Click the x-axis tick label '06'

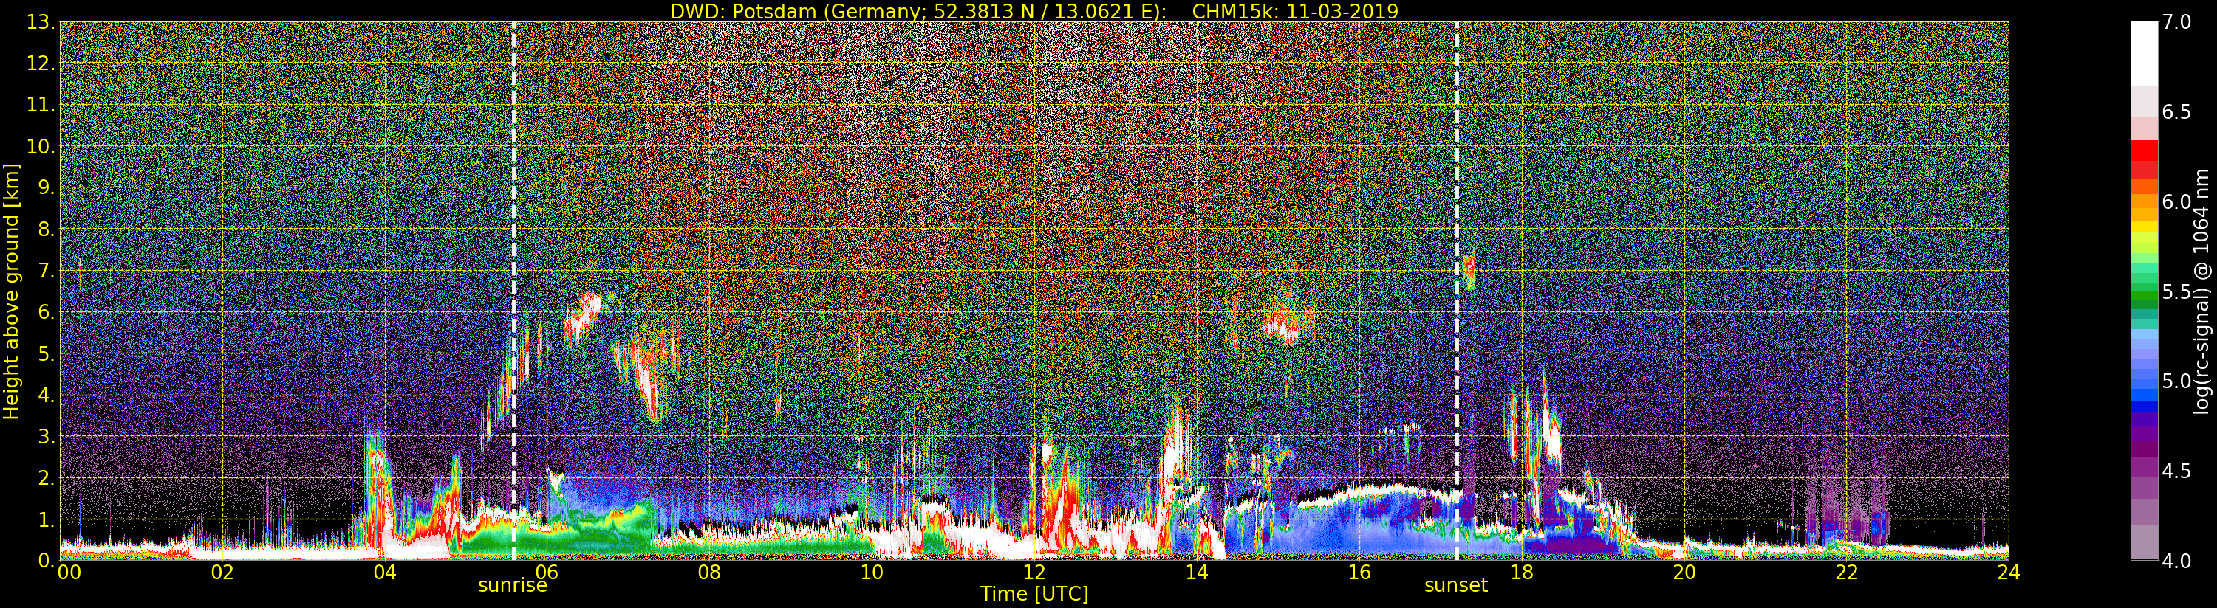[x=547, y=572]
